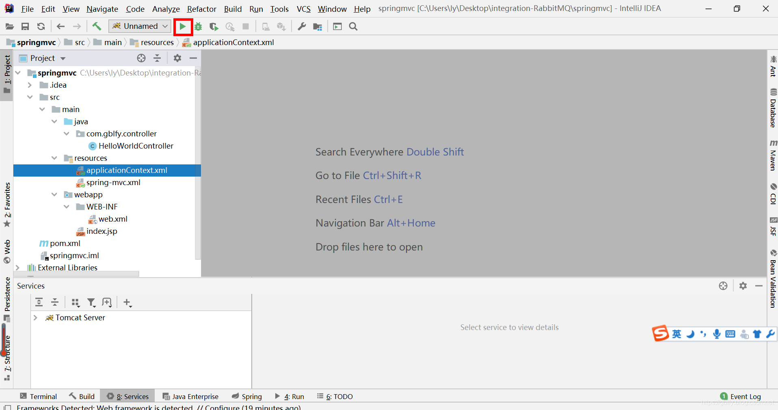This screenshot has width=778, height=410.
Task: Toggle tool window bars bottom-left corner icon
Action: [x=7, y=407]
